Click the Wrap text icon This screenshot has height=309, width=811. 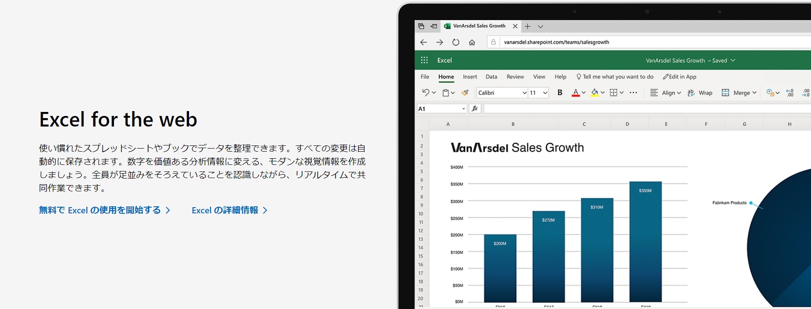pyautogui.click(x=691, y=93)
